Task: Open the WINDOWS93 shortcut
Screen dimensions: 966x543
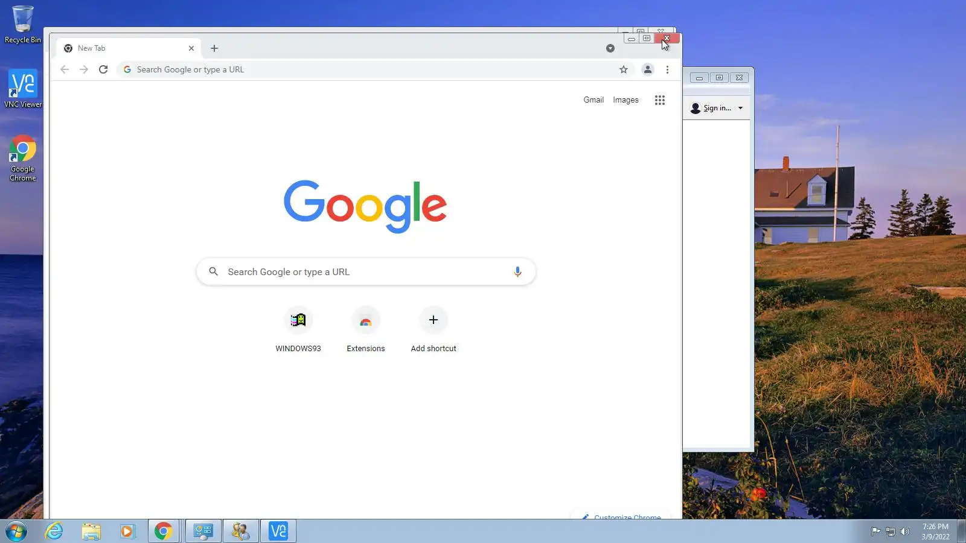Action: [x=298, y=329]
